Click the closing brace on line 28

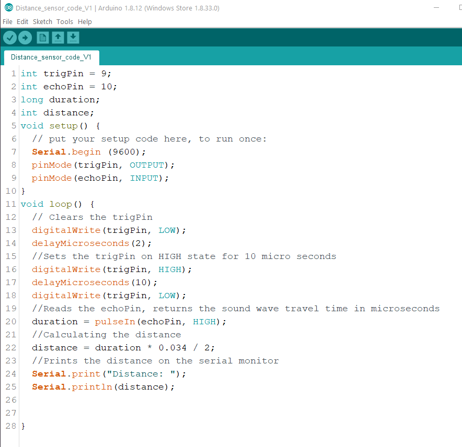click(x=23, y=426)
